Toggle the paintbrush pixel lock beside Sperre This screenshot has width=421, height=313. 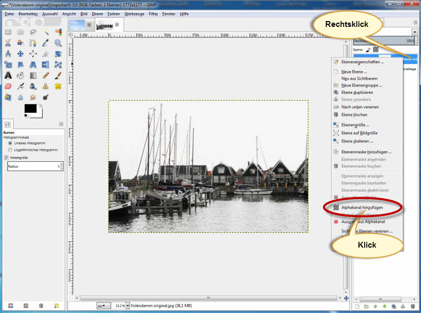pyautogui.click(x=368, y=50)
